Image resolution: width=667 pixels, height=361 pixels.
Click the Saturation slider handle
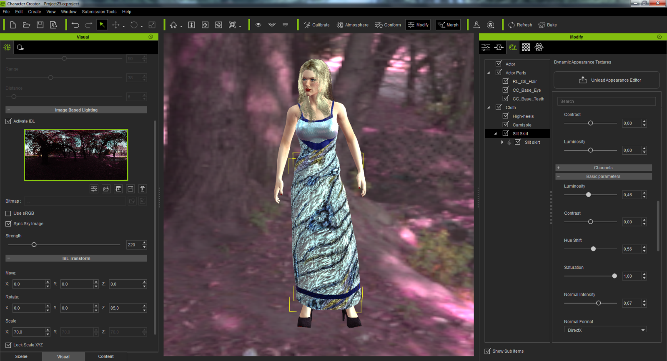614,276
